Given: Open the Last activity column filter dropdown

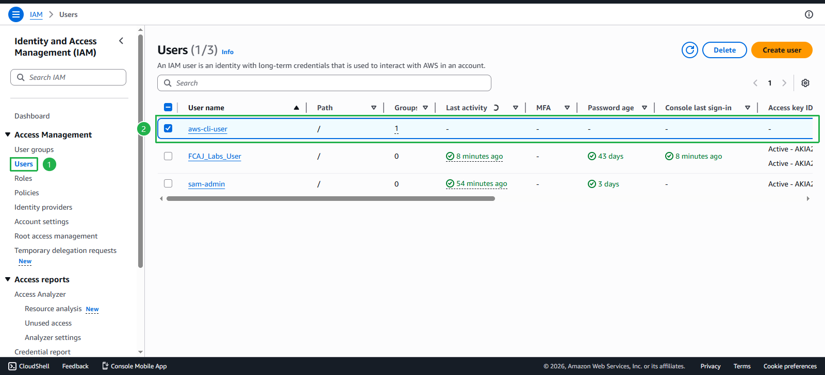Looking at the screenshot, I should [516, 108].
